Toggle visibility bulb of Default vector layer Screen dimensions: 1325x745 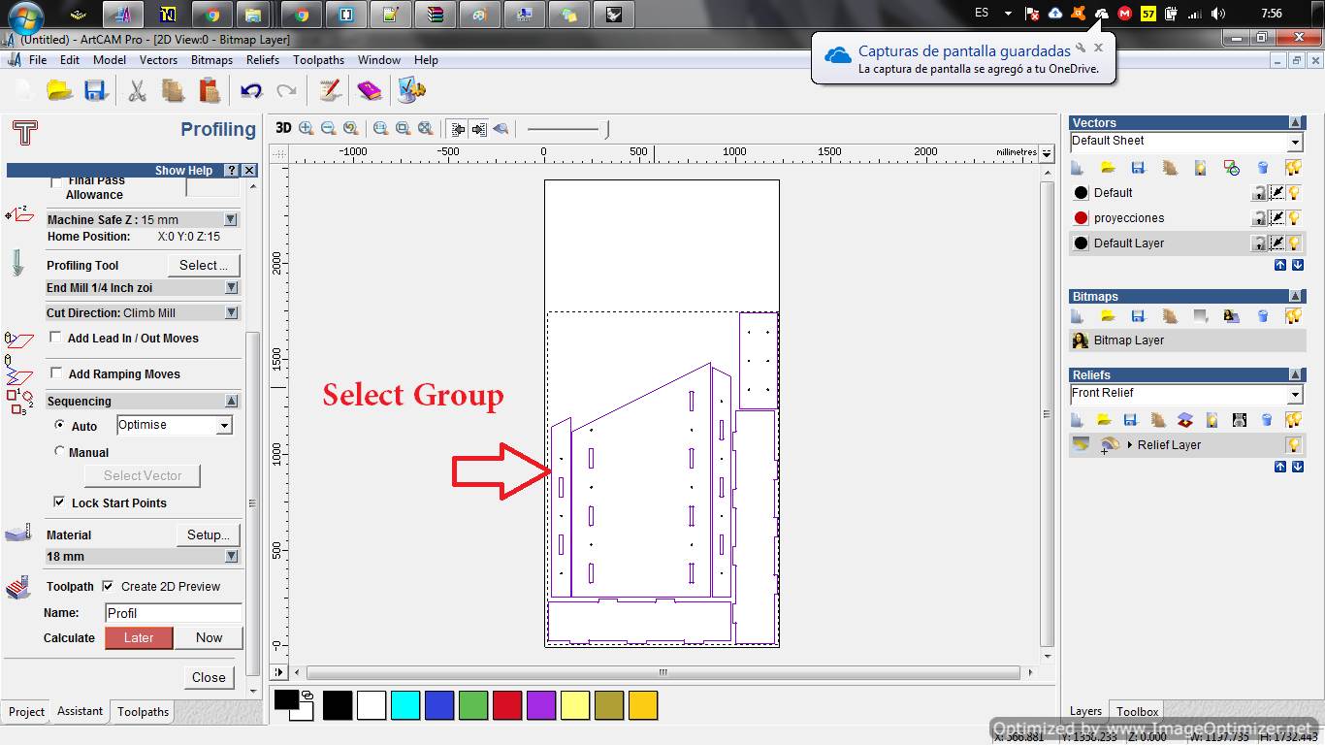[x=1294, y=193]
